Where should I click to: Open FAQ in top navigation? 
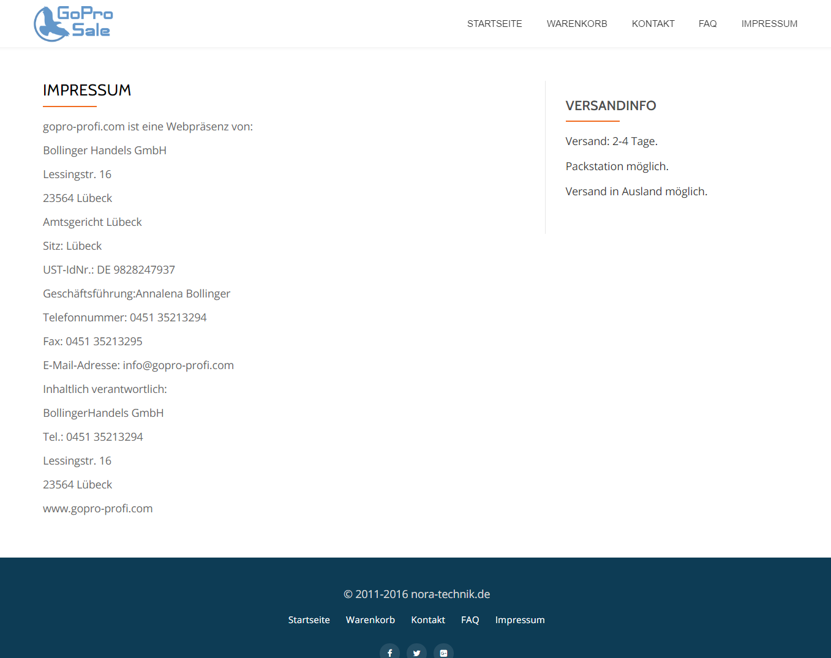click(x=708, y=24)
